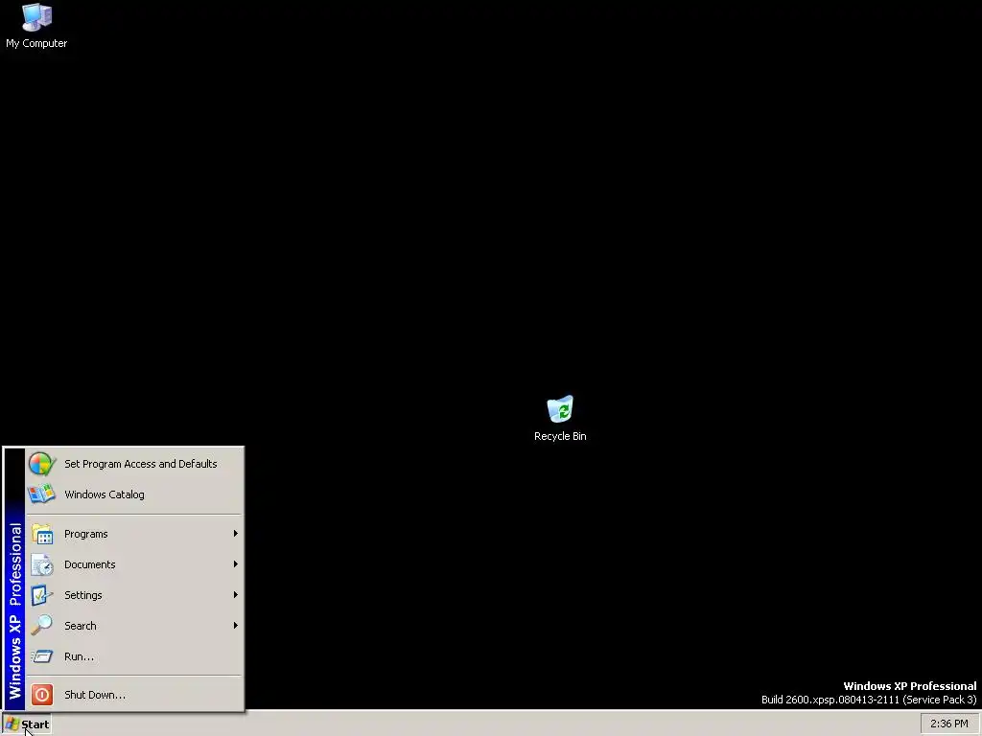Click the Recycle Bin label text
The image size is (982, 736).
pos(560,436)
